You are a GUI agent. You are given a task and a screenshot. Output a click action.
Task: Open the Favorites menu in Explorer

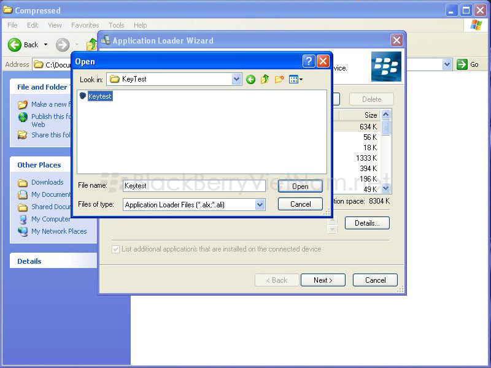click(85, 25)
